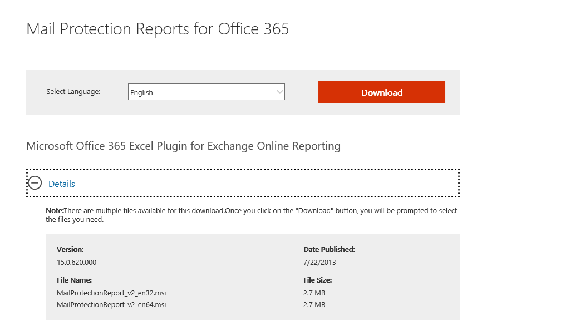The width and height of the screenshot is (585, 331).
Task: Click the chevron arrow in the language selector
Action: pyautogui.click(x=279, y=92)
